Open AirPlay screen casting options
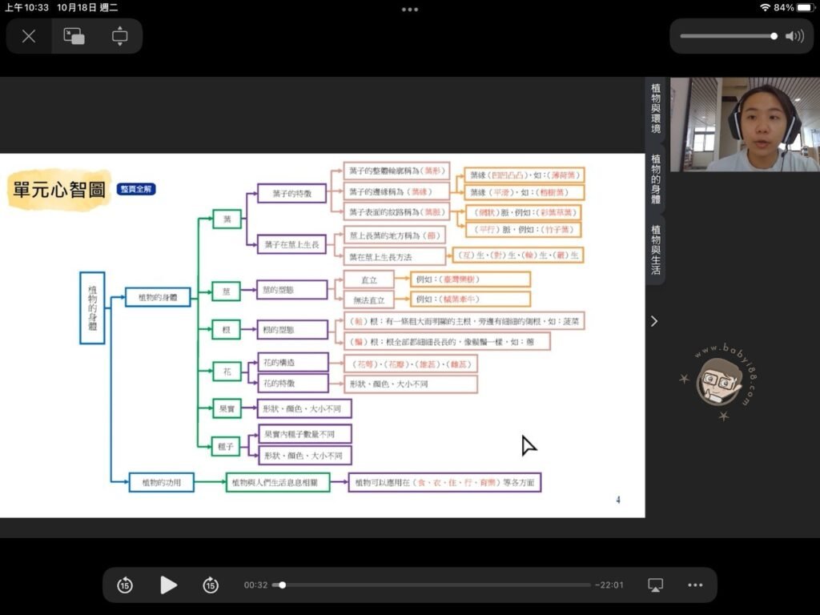820x615 pixels. tap(655, 585)
